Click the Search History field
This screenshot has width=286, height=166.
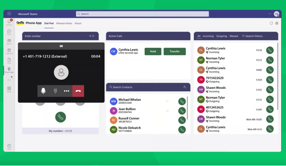coord(253,36)
